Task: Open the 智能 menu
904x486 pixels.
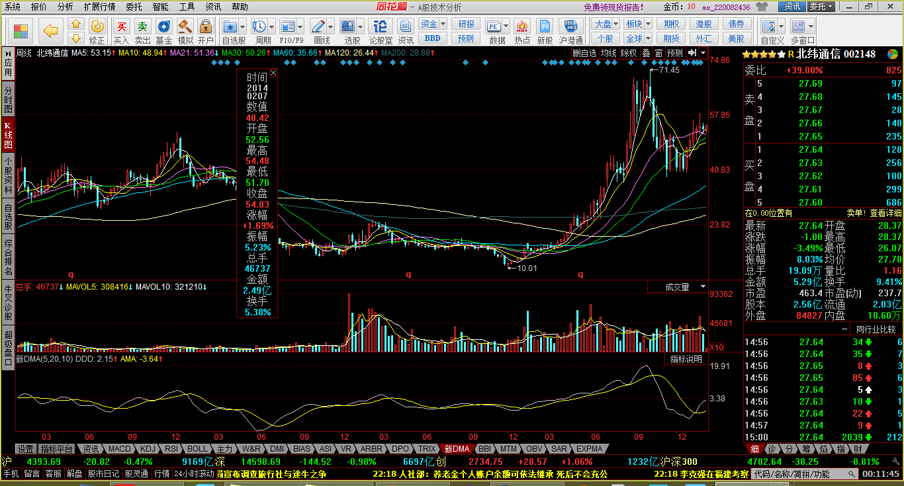Action: click(x=160, y=7)
